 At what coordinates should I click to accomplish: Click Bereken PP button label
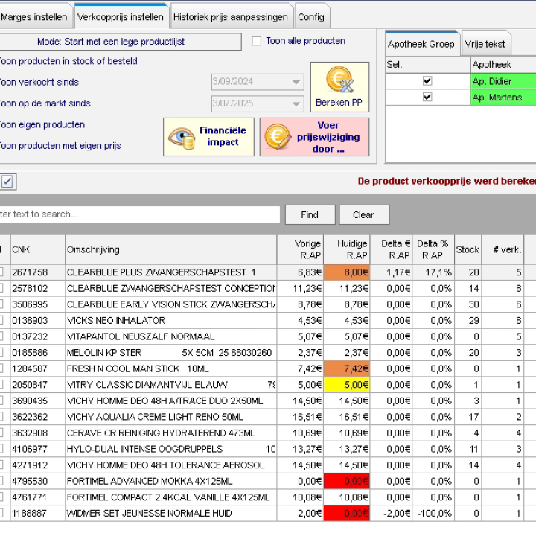pos(339,103)
